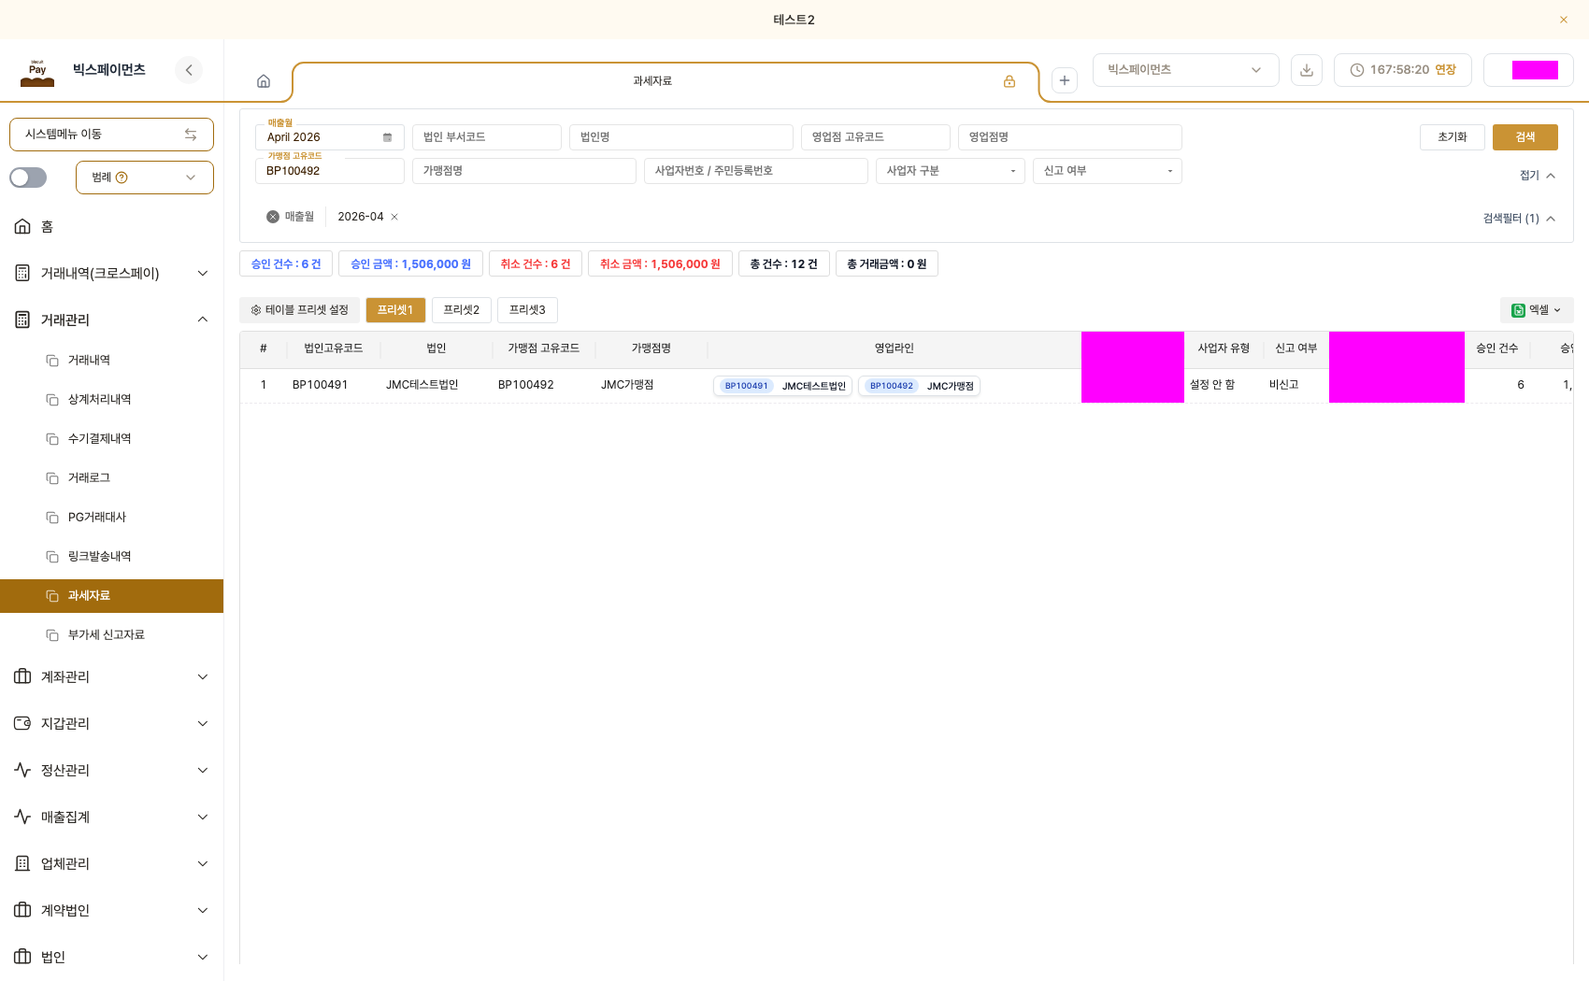Collapse the sidebar with the arrow icon
This screenshot has width=1589, height=981.
click(x=189, y=70)
